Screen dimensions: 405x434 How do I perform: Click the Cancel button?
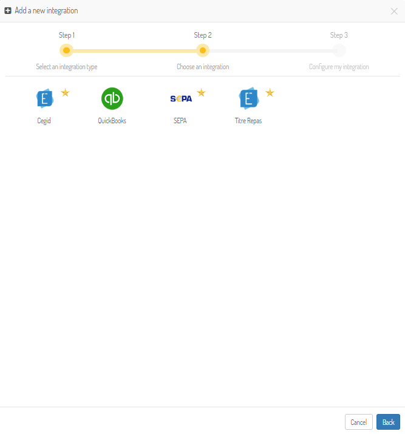click(358, 422)
